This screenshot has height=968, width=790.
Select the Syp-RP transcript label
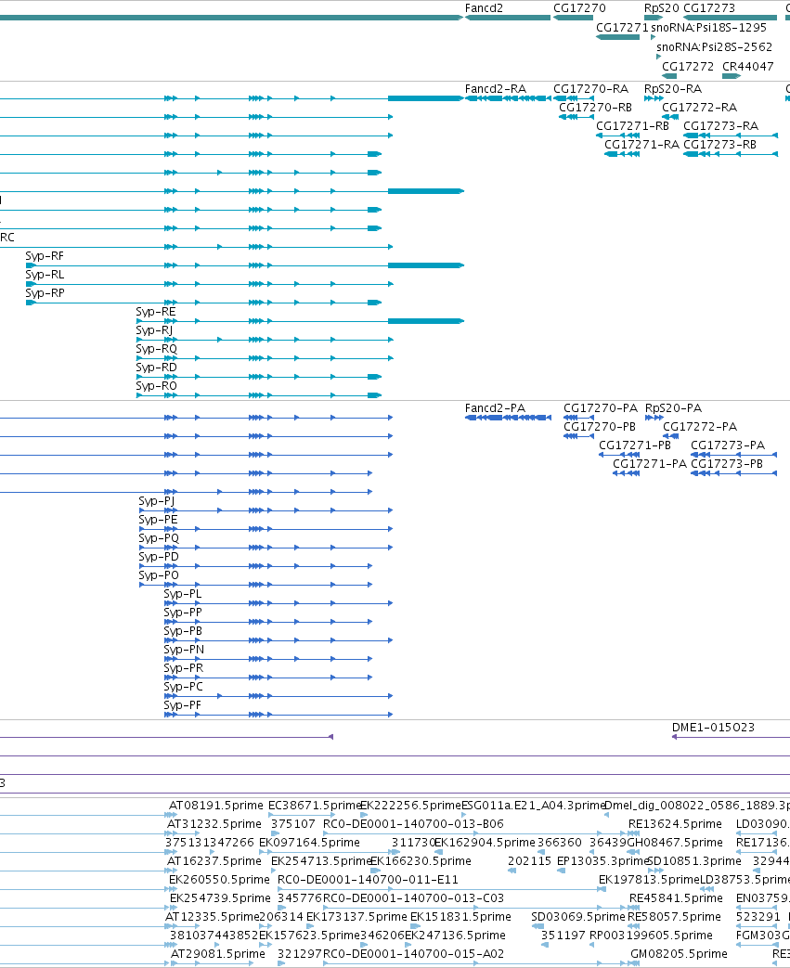45,293
